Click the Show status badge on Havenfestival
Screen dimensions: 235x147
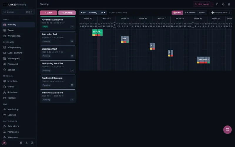[45, 27]
